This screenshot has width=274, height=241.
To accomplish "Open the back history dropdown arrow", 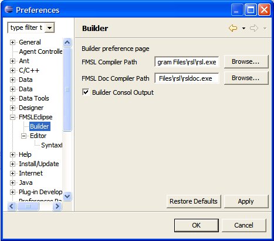I will [243, 29].
